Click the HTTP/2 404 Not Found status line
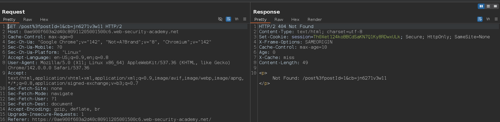 286,27
